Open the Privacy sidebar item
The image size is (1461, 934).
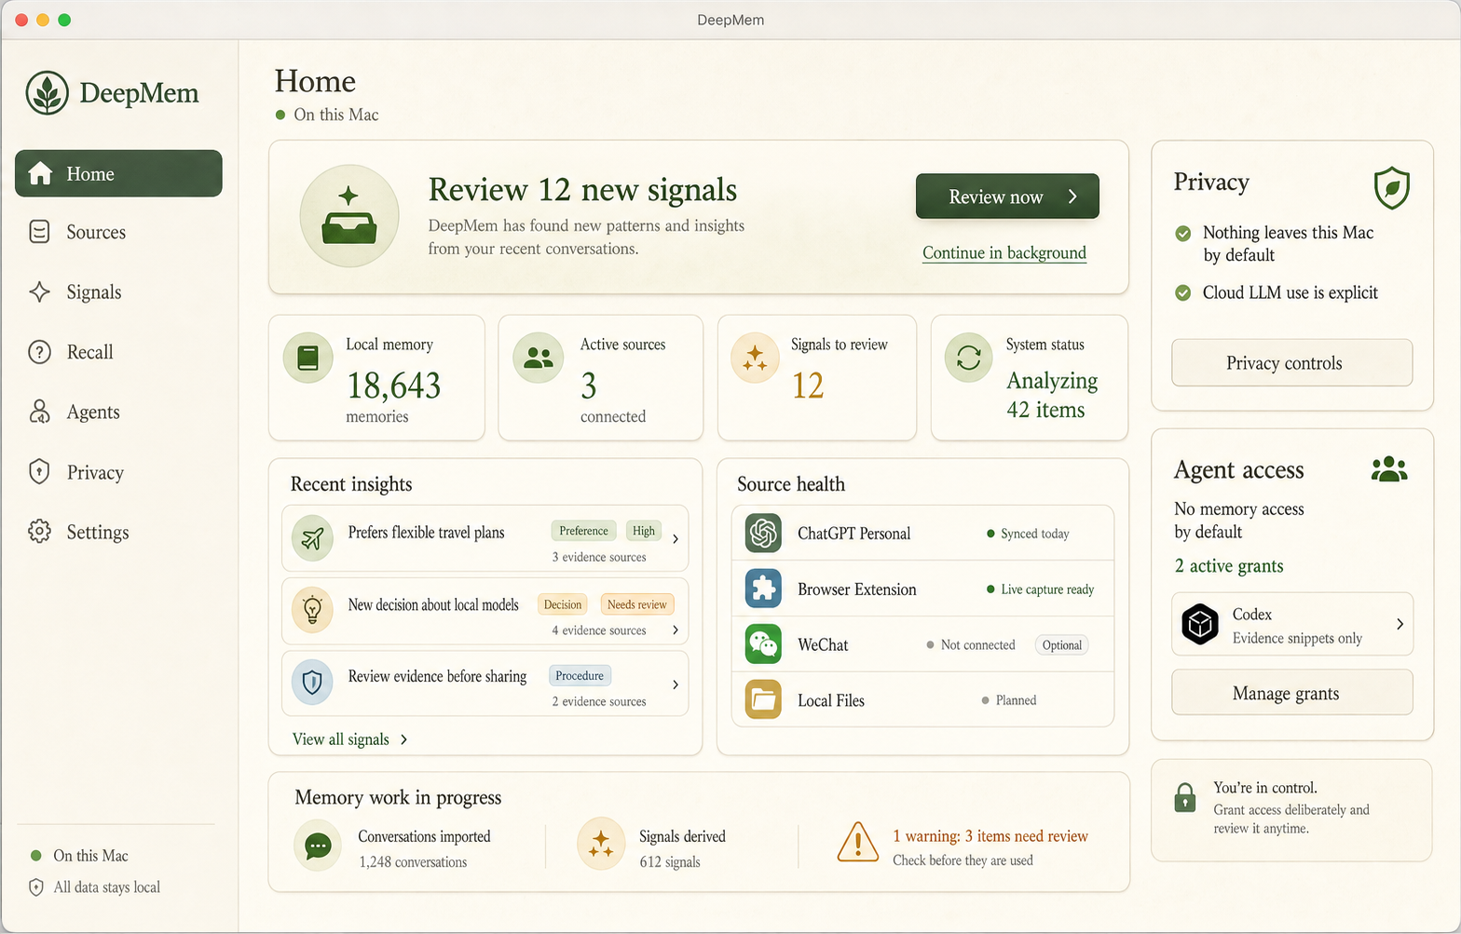tap(118, 472)
